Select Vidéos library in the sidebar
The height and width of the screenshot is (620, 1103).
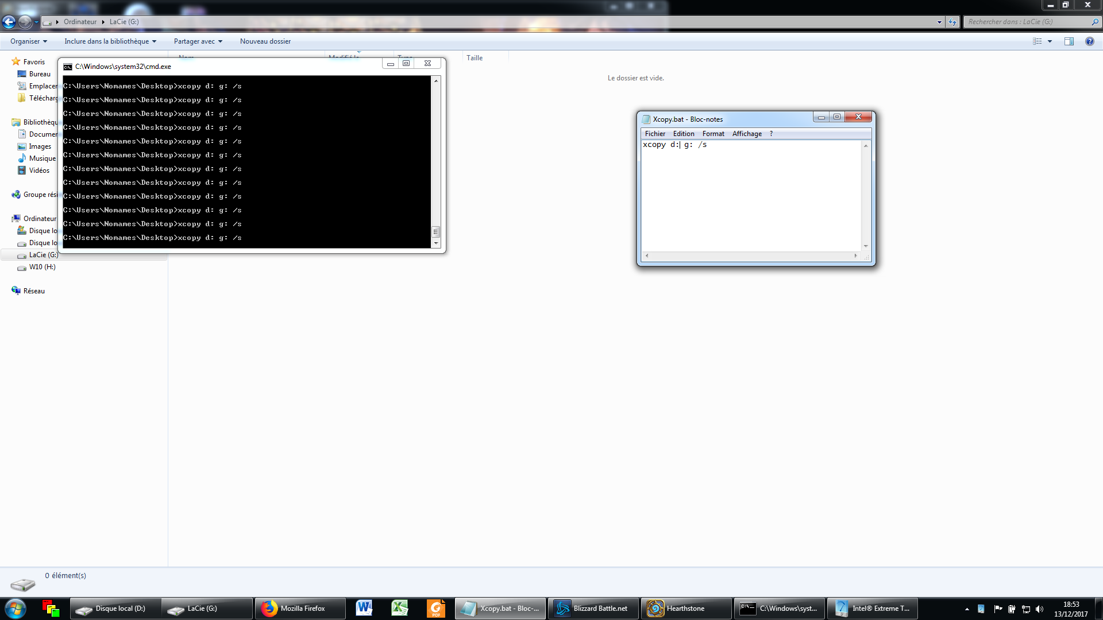(x=39, y=170)
